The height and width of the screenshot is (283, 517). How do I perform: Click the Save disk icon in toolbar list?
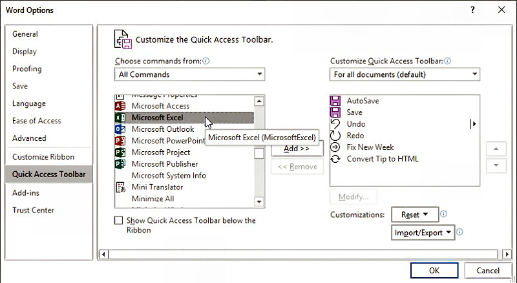(x=335, y=112)
